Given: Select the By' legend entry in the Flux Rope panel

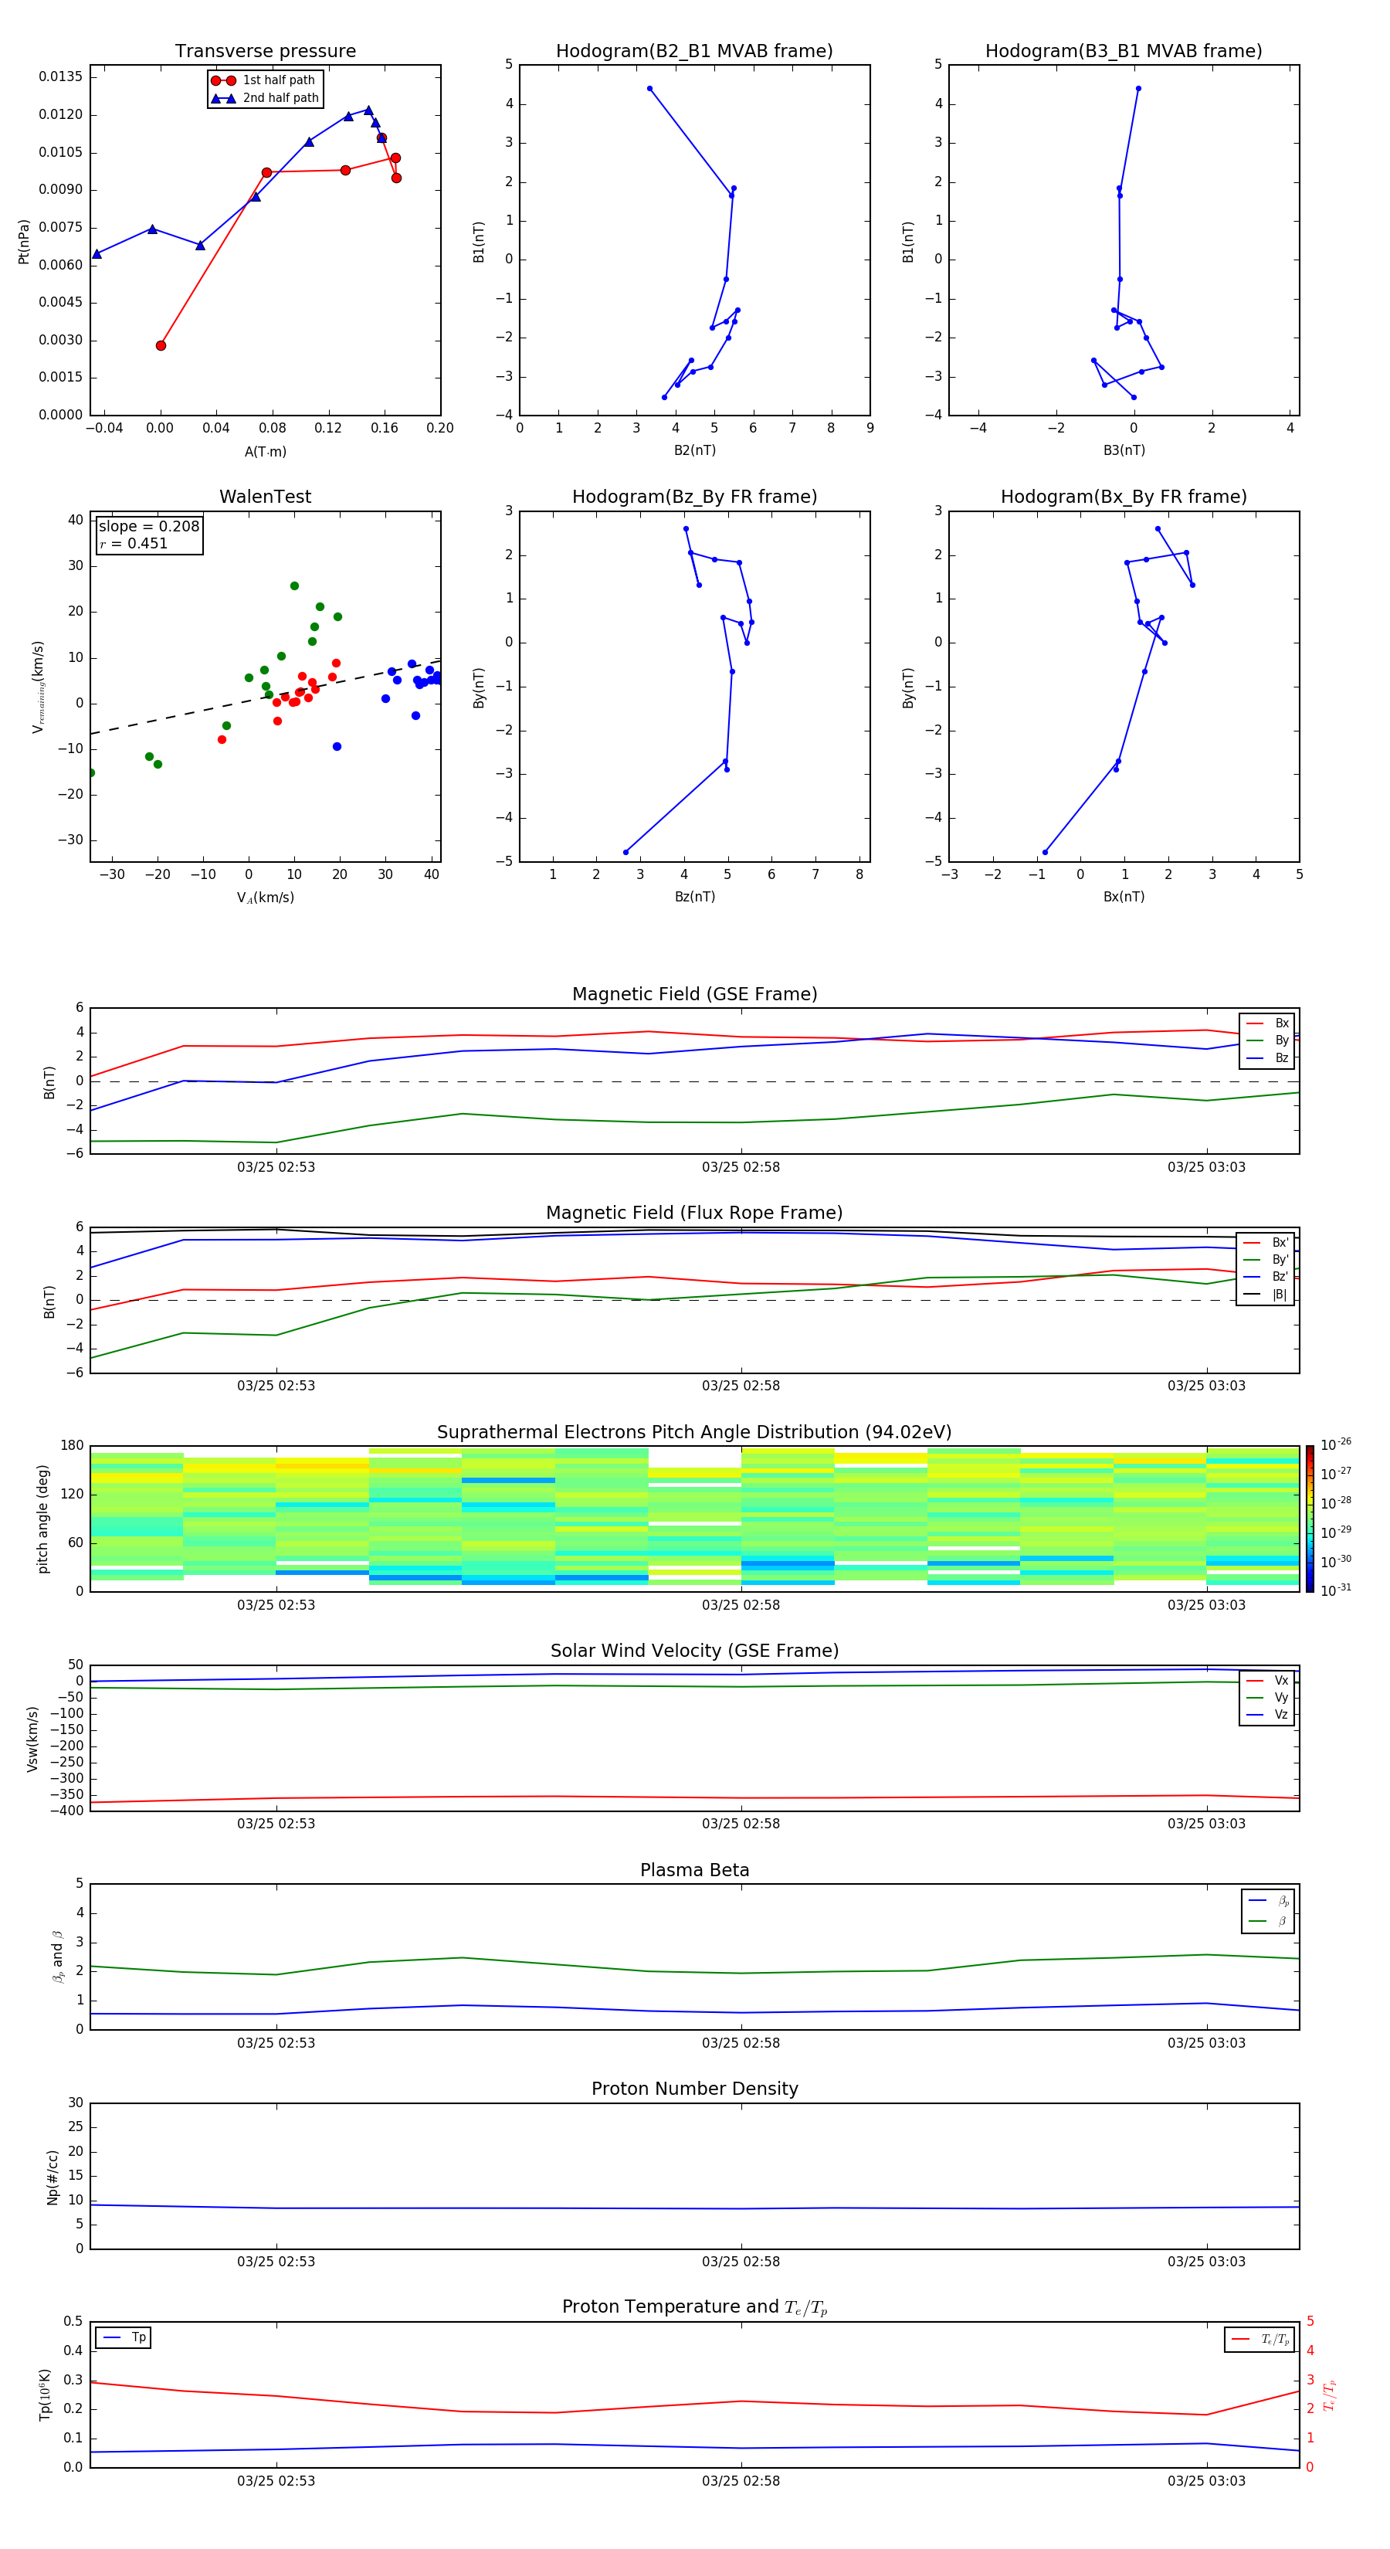Looking at the screenshot, I should coord(1266,1260).
